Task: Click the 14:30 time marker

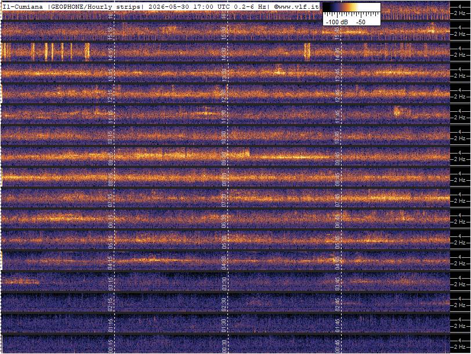Action: [224, 54]
